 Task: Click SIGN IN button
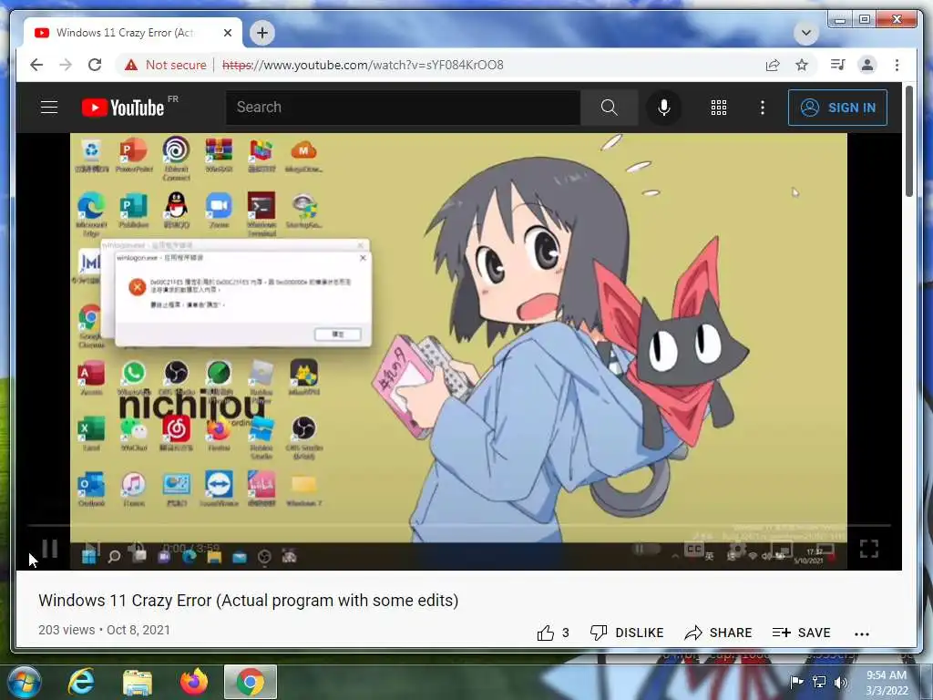coord(837,108)
